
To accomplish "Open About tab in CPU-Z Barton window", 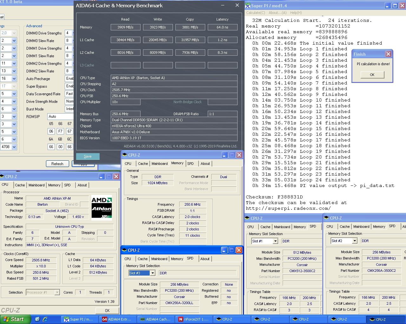I will point(82,185).
